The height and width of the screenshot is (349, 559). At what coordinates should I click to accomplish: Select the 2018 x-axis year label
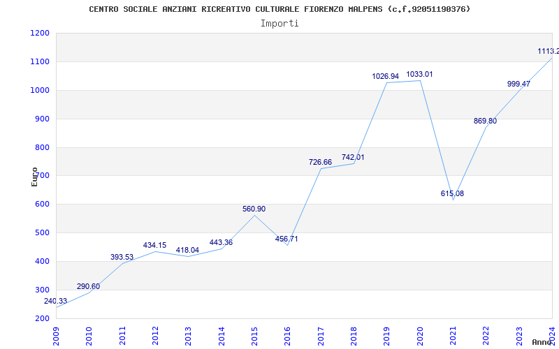click(x=354, y=334)
